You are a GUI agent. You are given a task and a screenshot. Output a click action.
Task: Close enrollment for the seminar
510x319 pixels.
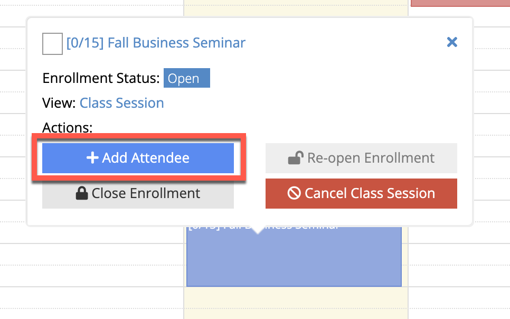(x=138, y=193)
